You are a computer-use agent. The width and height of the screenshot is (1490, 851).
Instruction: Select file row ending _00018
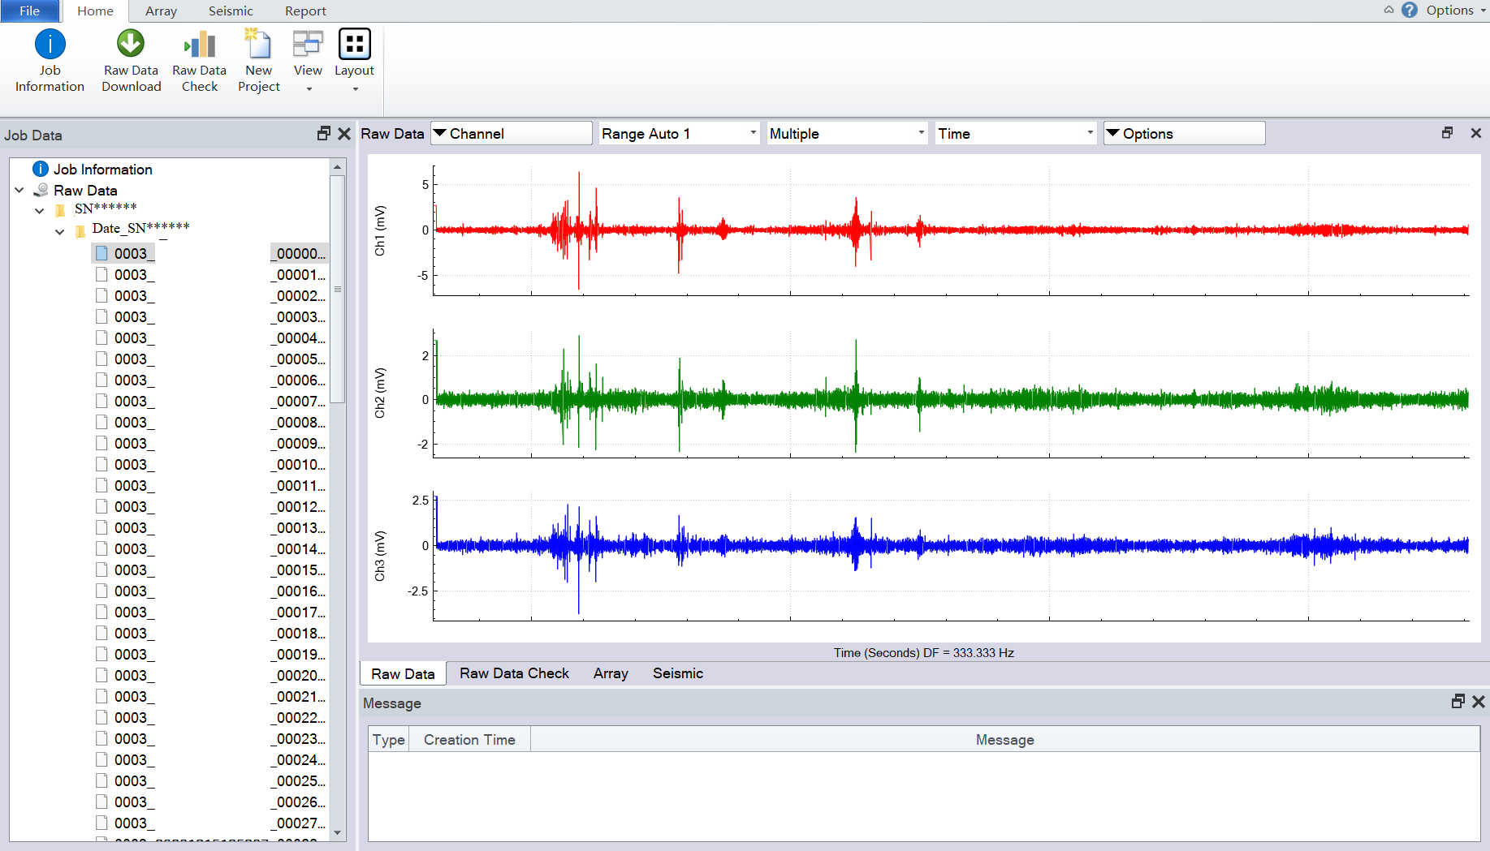211,633
